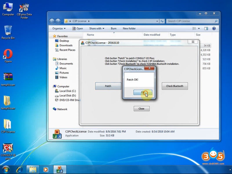Open recent pages dropdown beside nav arrows

pos(62,21)
